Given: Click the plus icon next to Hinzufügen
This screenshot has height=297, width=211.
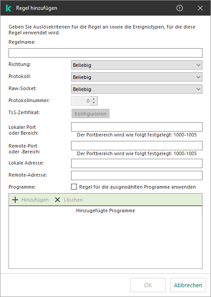Looking at the screenshot, I should pos(15,200).
